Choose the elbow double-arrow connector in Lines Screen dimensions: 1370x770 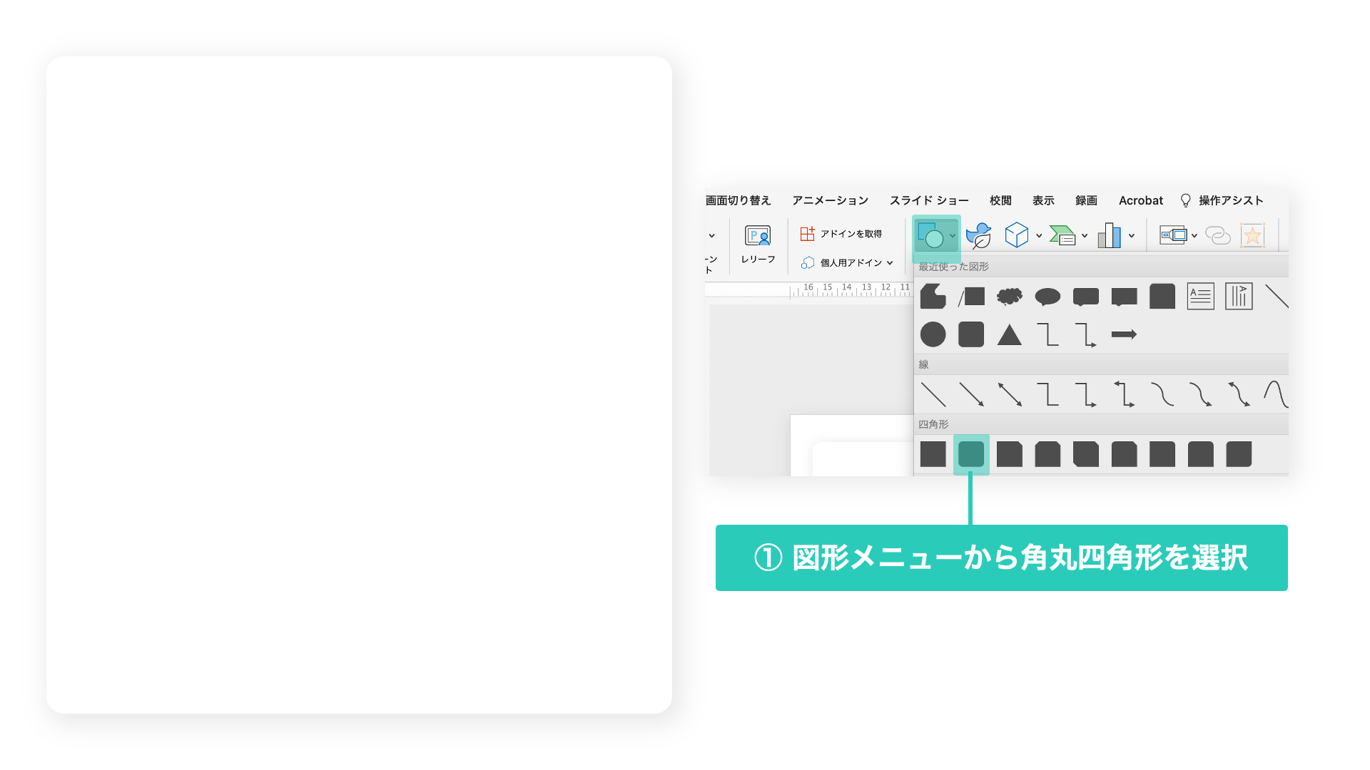[x=1124, y=394]
